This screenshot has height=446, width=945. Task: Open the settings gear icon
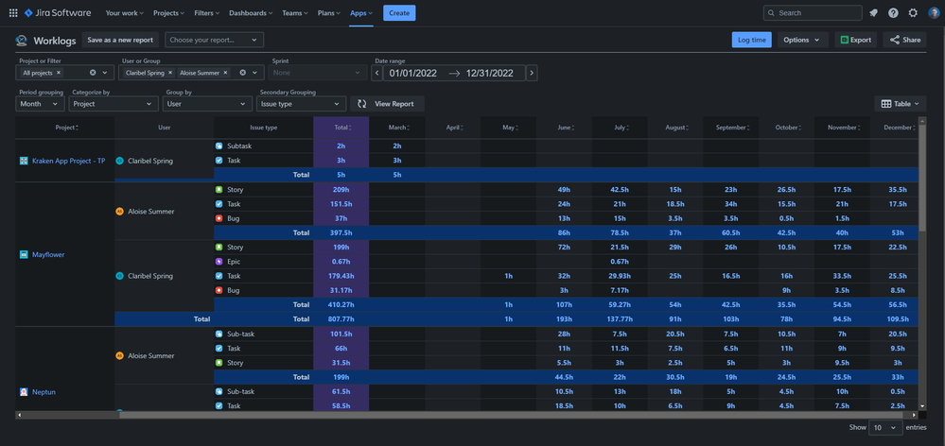[913, 12]
